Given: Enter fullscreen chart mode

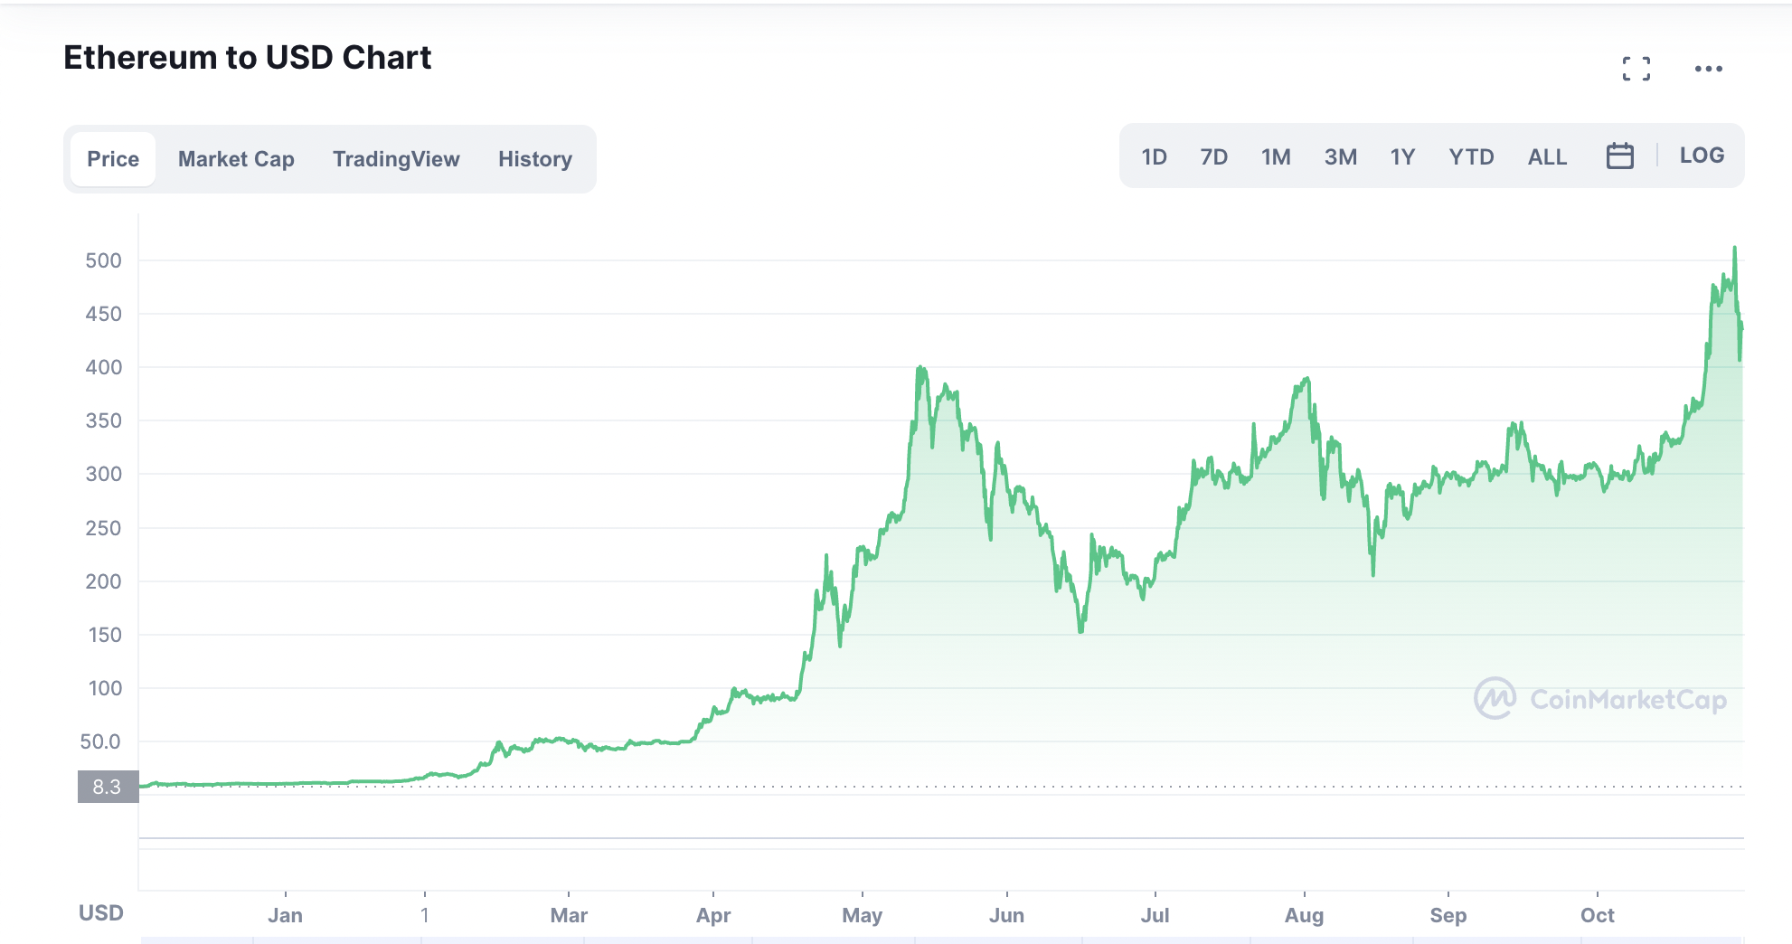Looking at the screenshot, I should click(x=1636, y=69).
